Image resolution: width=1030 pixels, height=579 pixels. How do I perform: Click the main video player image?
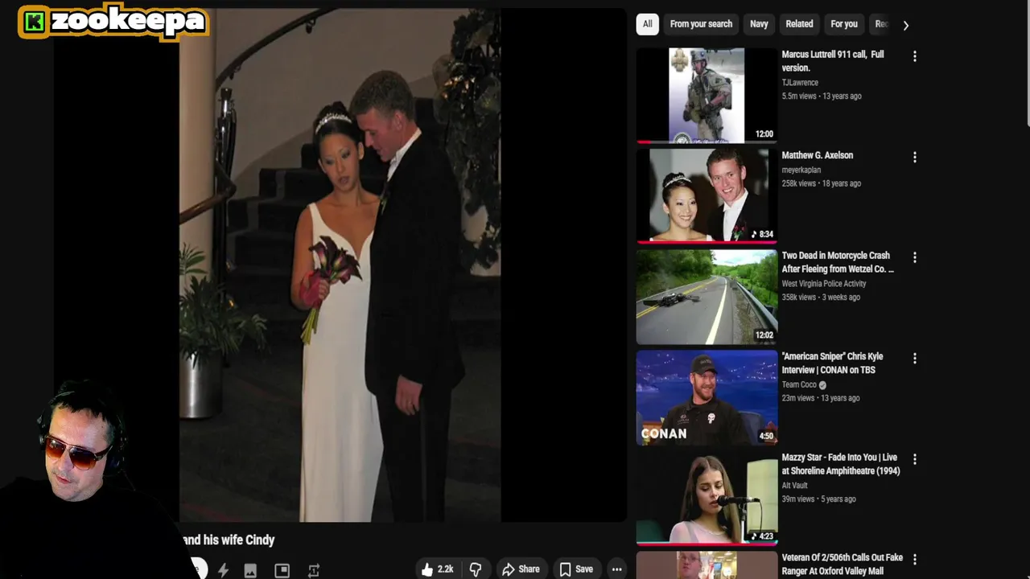(x=340, y=265)
